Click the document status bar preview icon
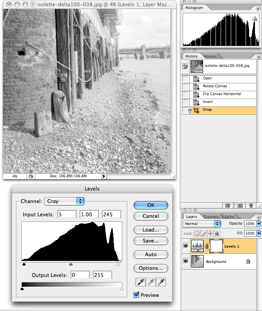This screenshot has height=311, width=262. 31,176
